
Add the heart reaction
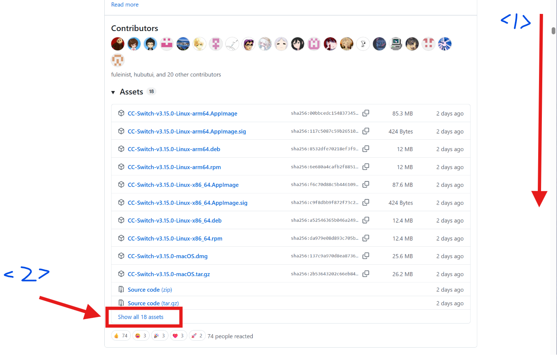[x=178, y=336]
